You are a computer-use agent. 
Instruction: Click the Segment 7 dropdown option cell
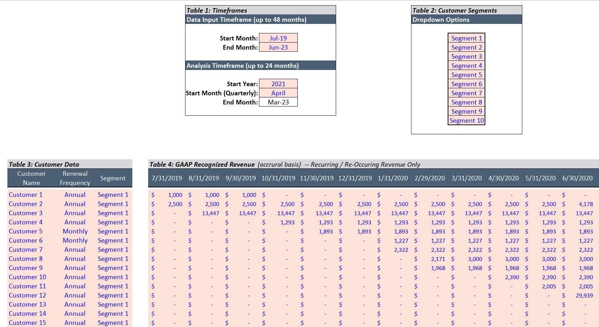[x=466, y=93]
